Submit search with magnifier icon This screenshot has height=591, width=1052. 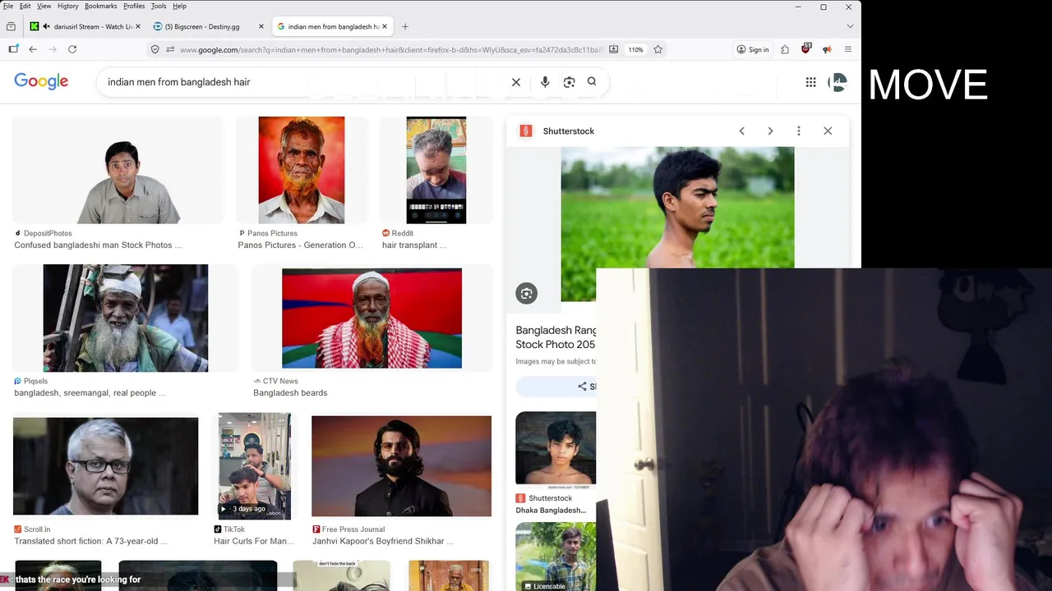point(592,81)
